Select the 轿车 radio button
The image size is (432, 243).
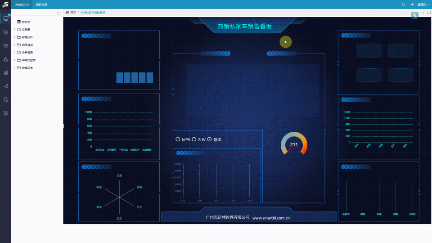coord(209,139)
